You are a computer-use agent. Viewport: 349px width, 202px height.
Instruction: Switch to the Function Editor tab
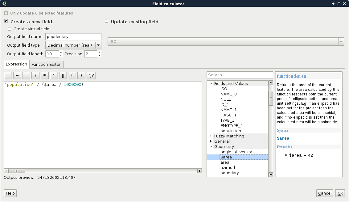46,64
